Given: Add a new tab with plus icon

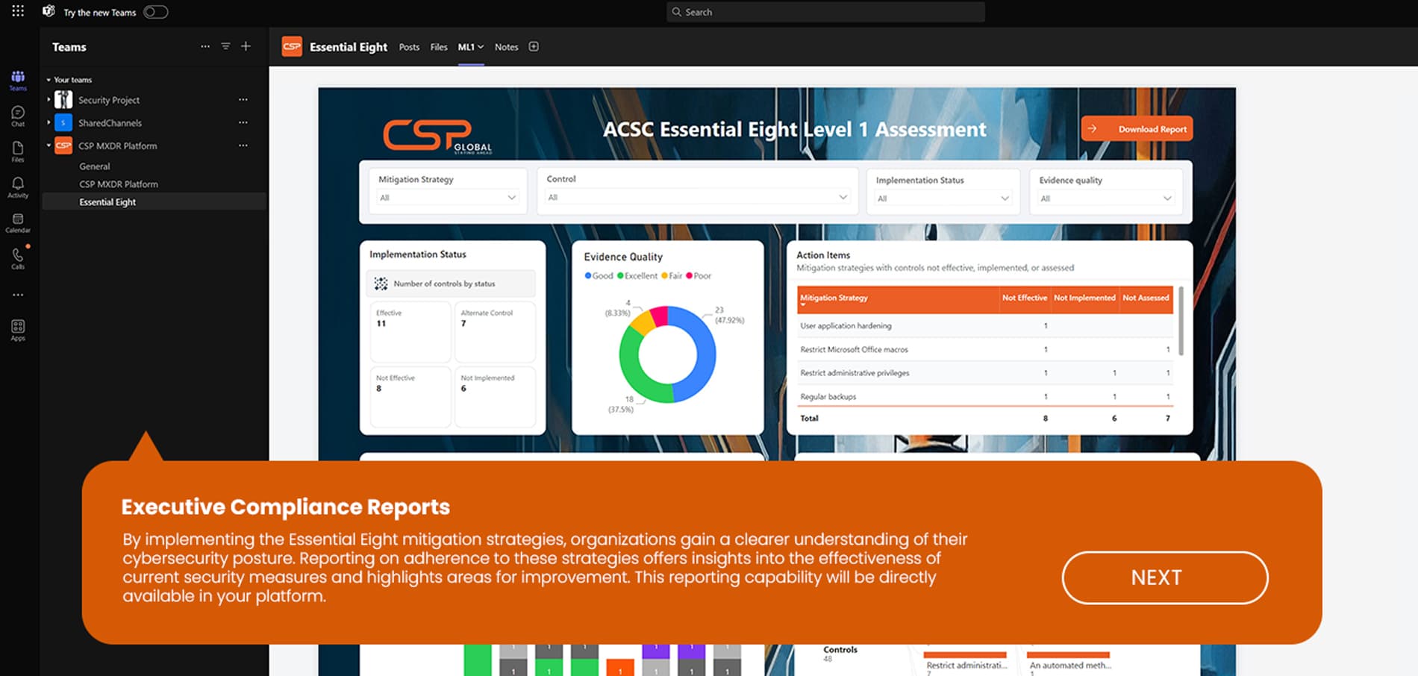Looking at the screenshot, I should click(534, 46).
